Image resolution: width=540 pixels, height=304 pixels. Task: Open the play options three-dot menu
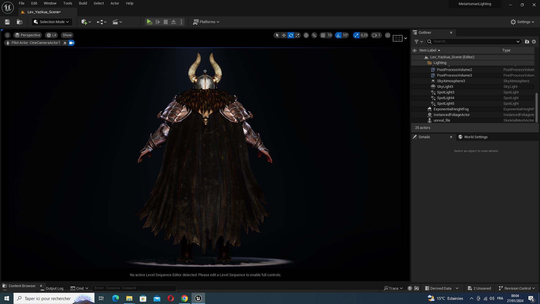pos(181,22)
